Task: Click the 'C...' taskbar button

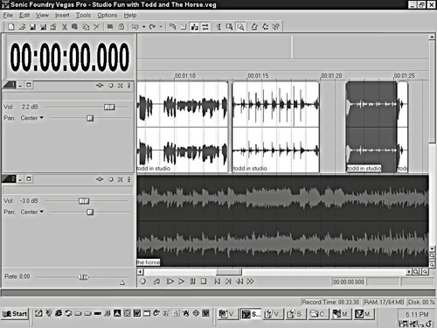Action: pos(318,314)
